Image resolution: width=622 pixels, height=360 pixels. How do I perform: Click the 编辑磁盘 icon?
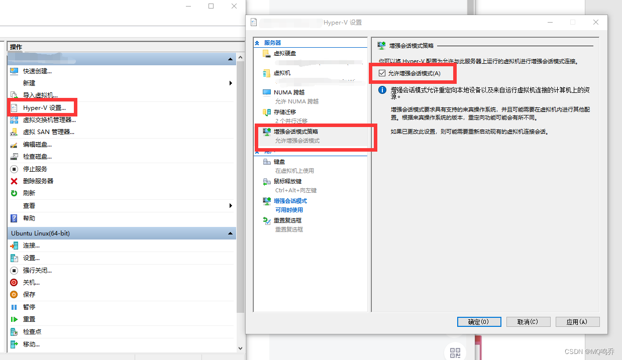pyautogui.click(x=14, y=145)
